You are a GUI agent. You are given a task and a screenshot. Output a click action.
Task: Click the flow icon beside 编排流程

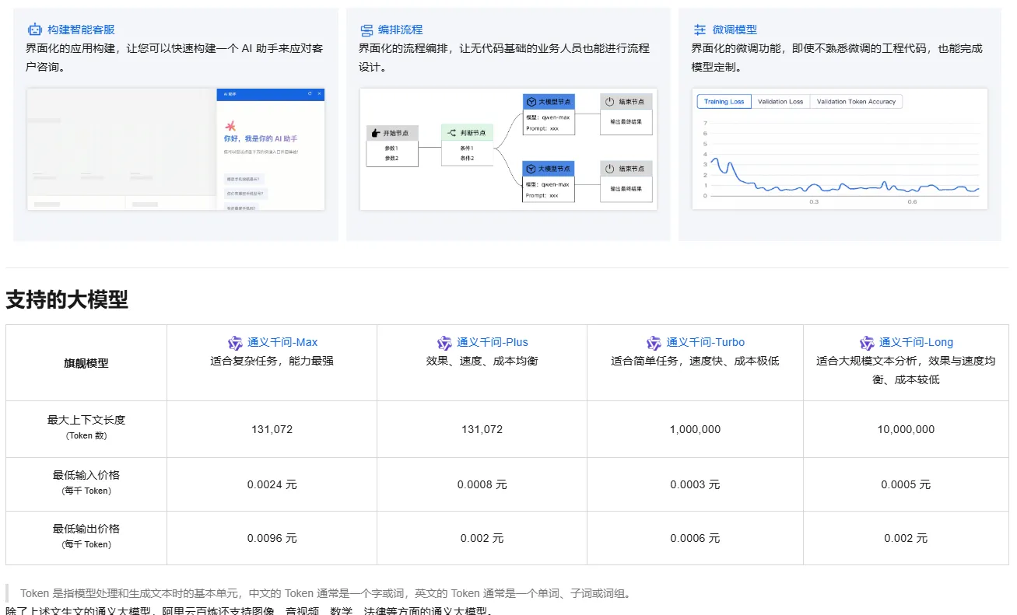click(x=366, y=30)
